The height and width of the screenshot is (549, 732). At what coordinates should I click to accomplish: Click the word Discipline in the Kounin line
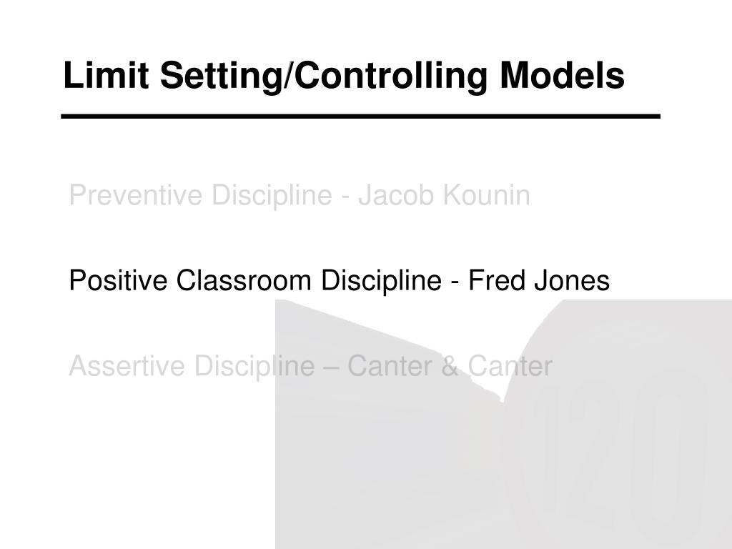(272, 196)
